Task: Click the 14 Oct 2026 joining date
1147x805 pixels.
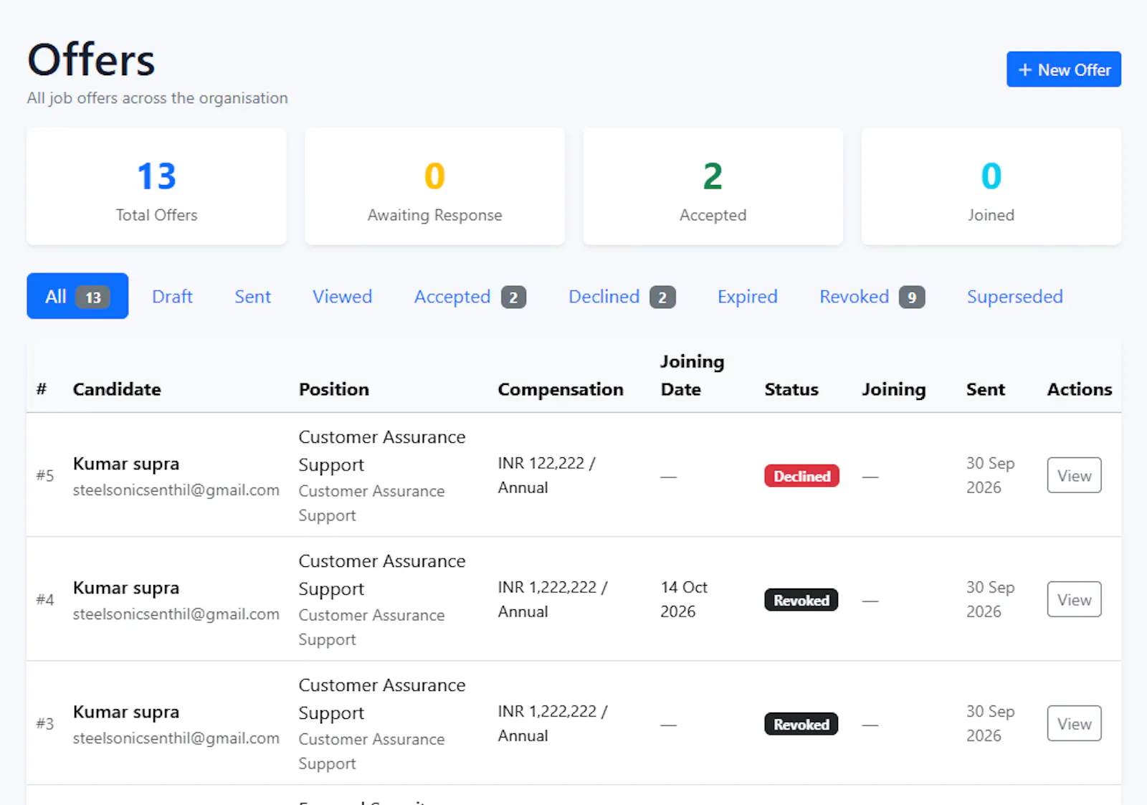Action: [684, 599]
